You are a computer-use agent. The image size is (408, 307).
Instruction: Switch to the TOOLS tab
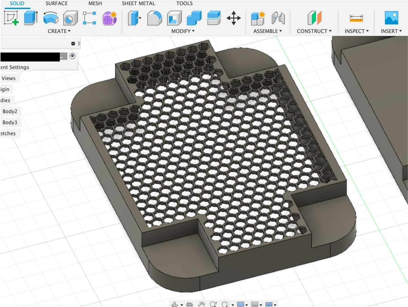click(184, 3)
